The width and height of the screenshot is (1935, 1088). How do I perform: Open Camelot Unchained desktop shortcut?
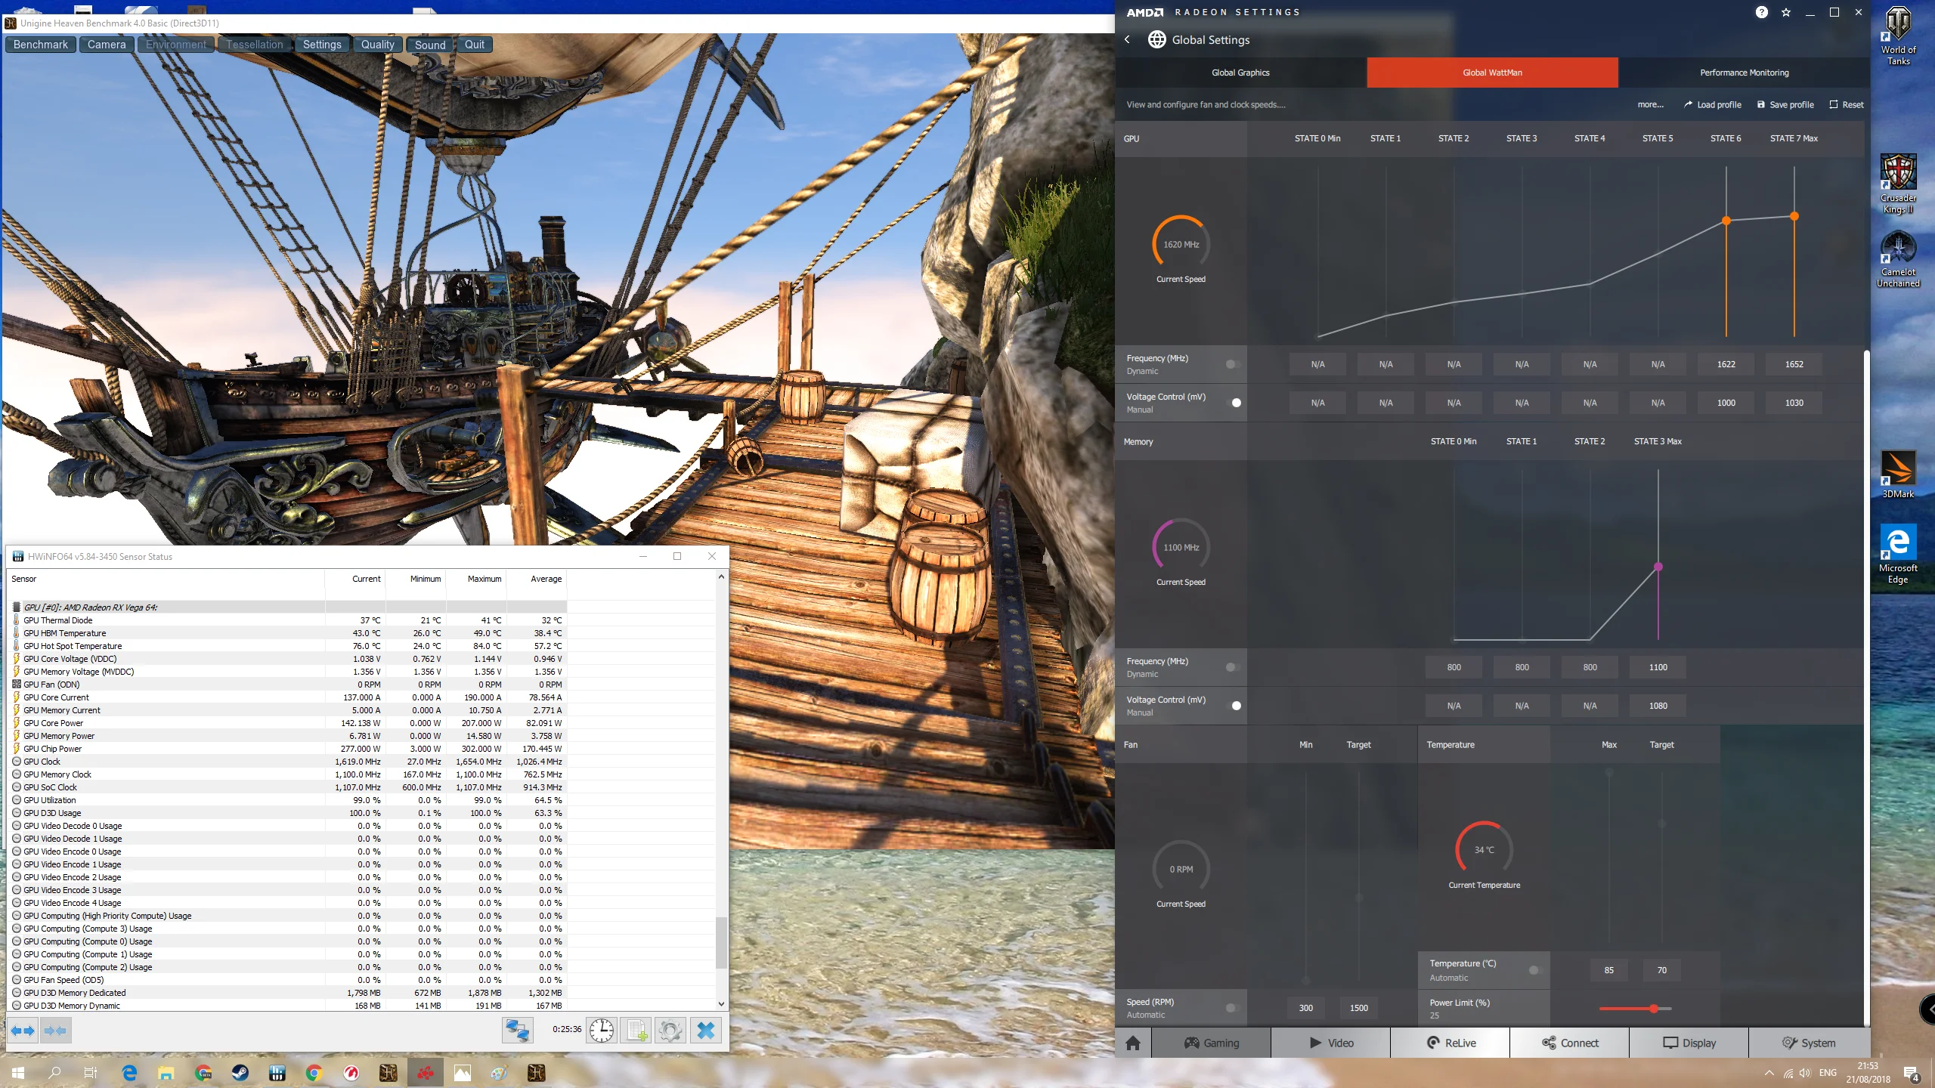click(x=1898, y=258)
